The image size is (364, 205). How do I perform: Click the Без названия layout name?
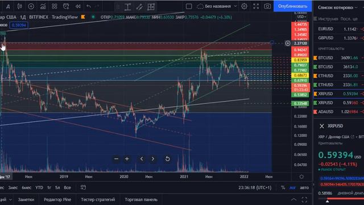tap(218, 6)
